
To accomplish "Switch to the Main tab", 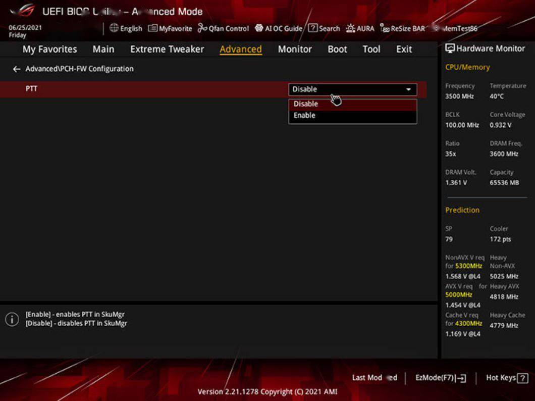I will pos(103,49).
